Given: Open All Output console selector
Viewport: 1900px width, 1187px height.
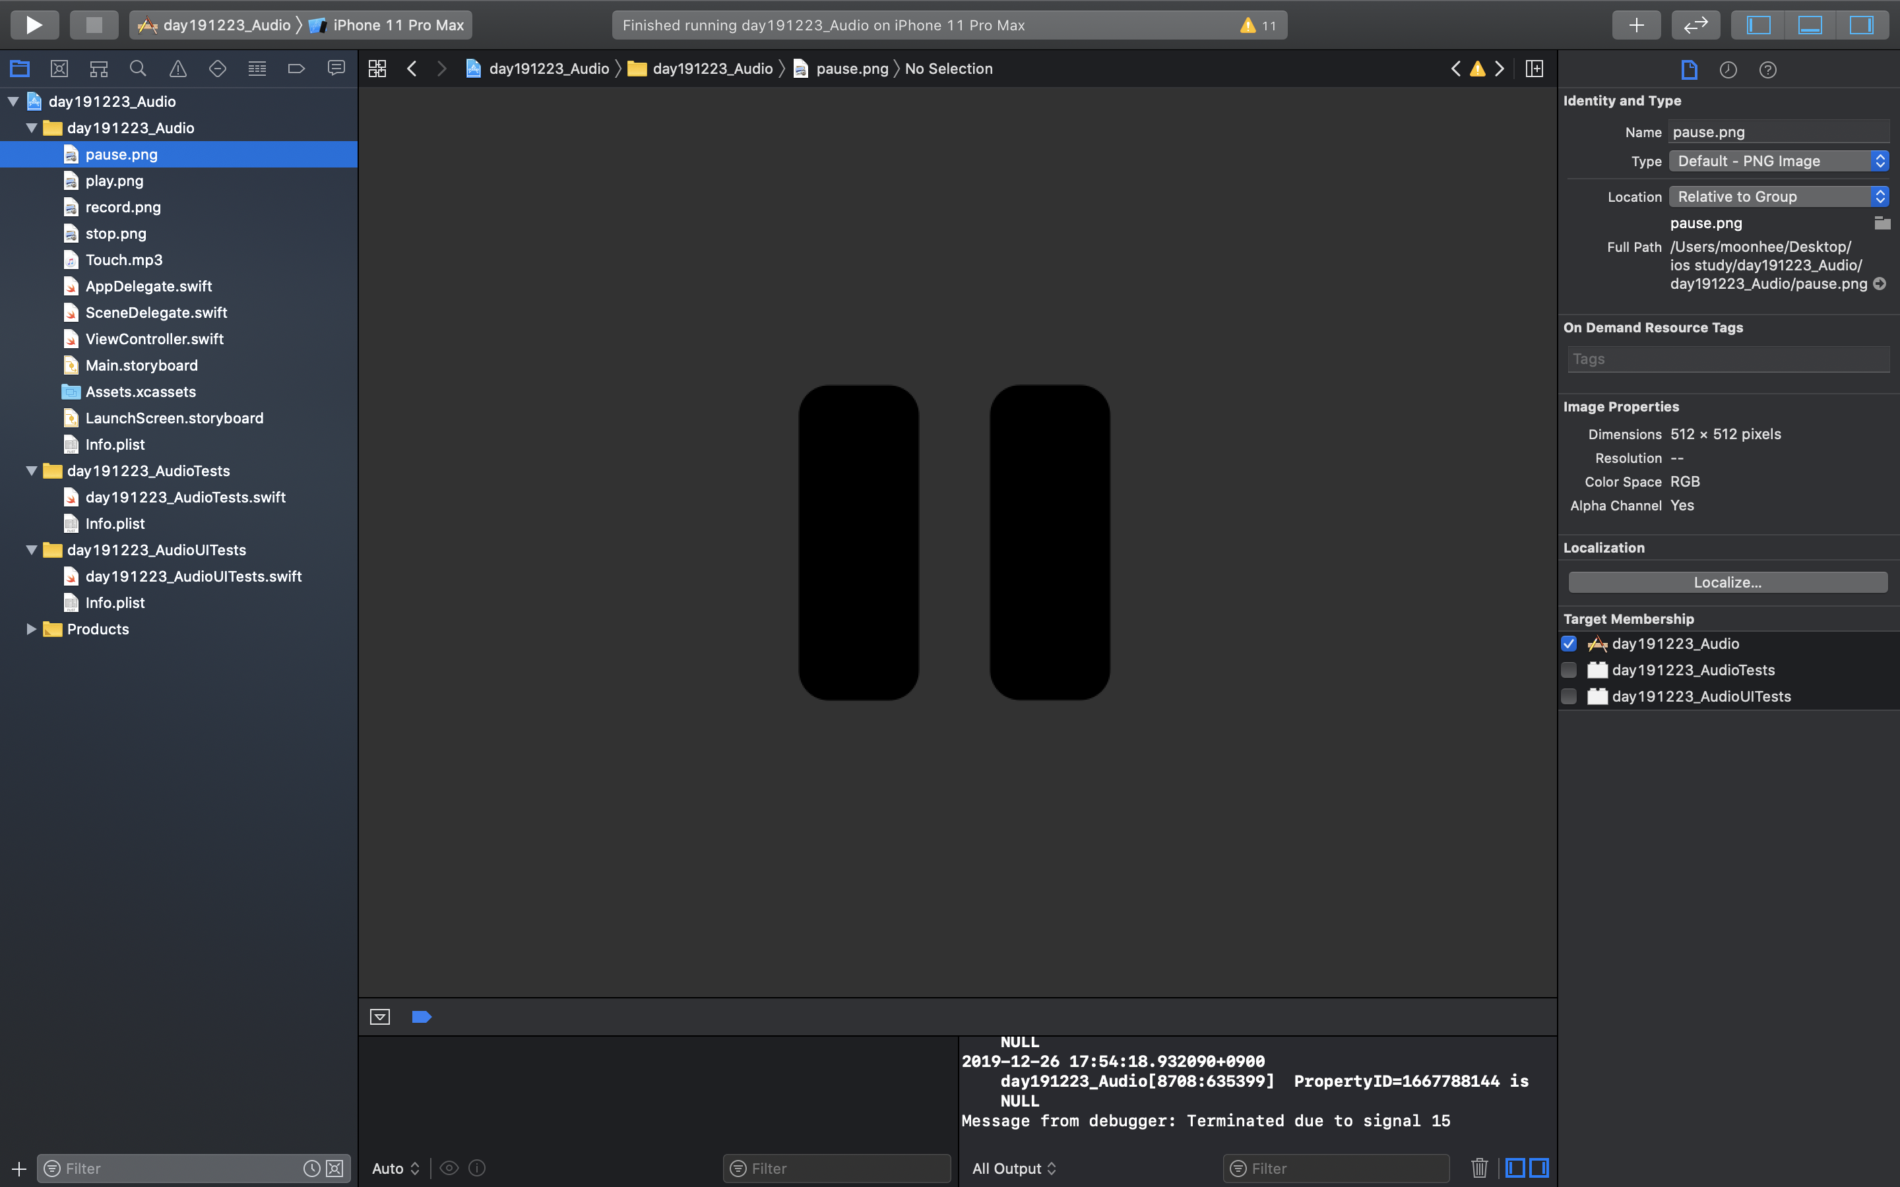Looking at the screenshot, I should coord(1013,1168).
